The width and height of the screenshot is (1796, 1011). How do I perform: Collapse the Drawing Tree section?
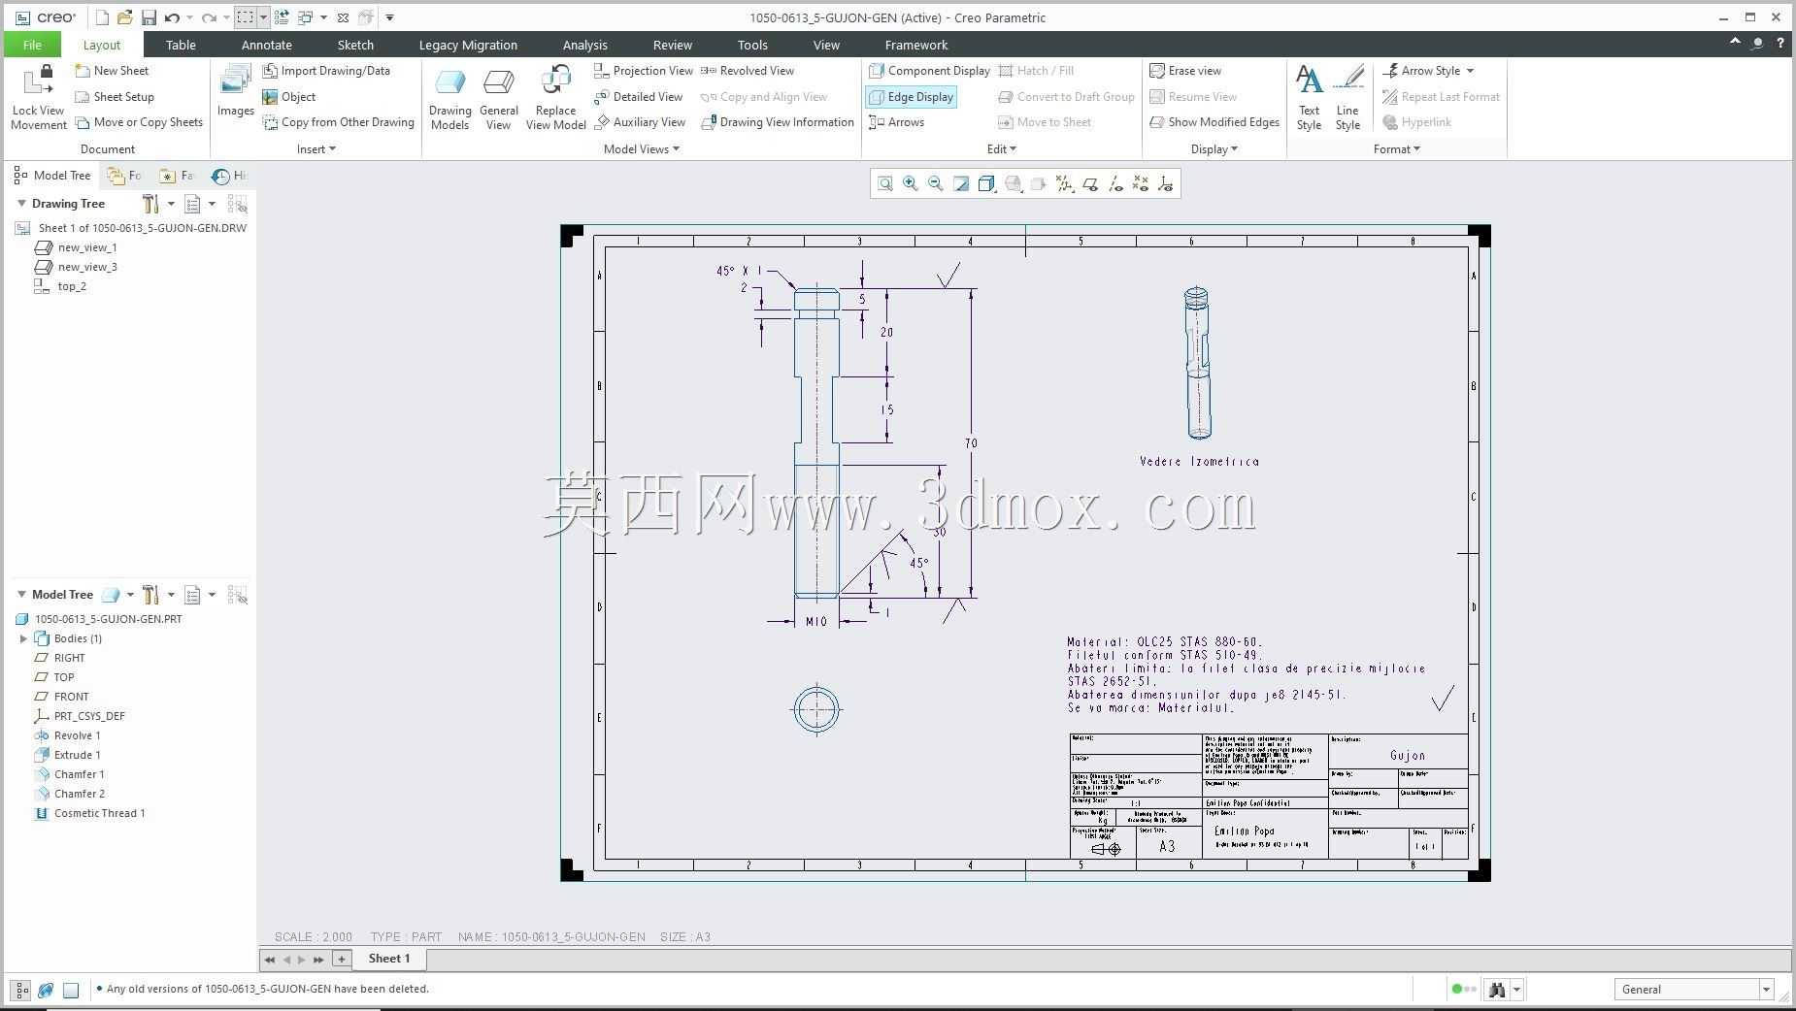pyautogui.click(x=21, y=204)
